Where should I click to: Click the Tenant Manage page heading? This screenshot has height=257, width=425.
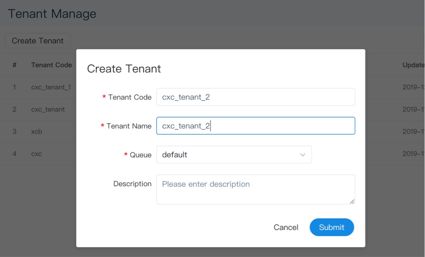click(52, 14)
